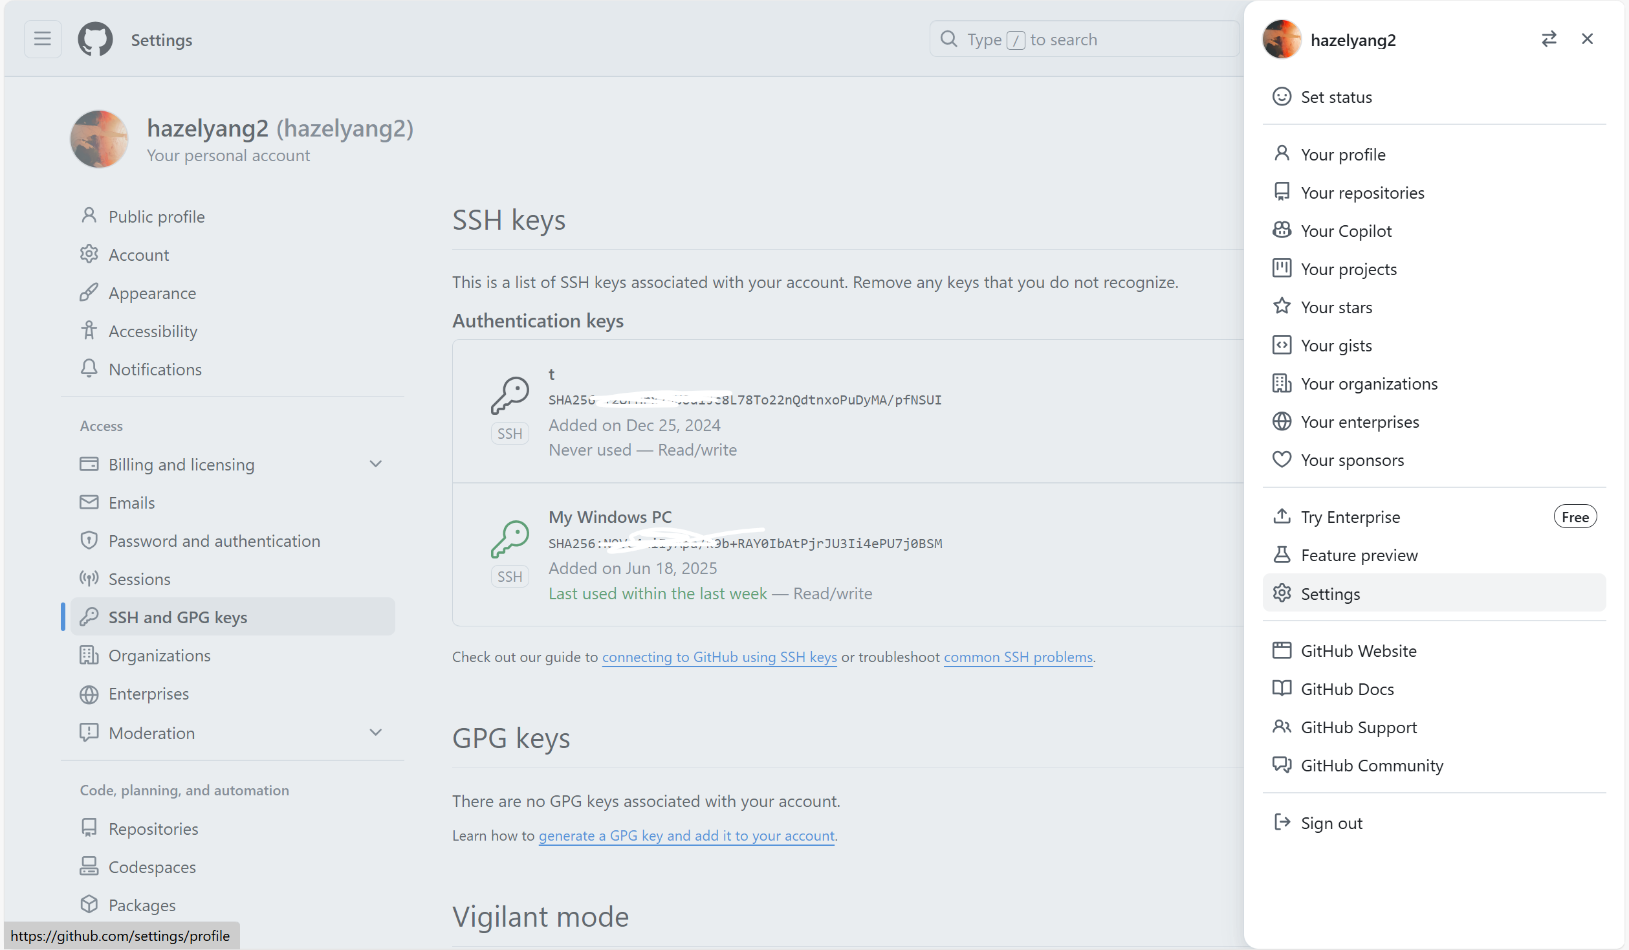The height and width of the screenshot is (950, 1629).
Task: Click the hazelyang2 (hazelyang2) account name heading
Action: coord(280,128)
